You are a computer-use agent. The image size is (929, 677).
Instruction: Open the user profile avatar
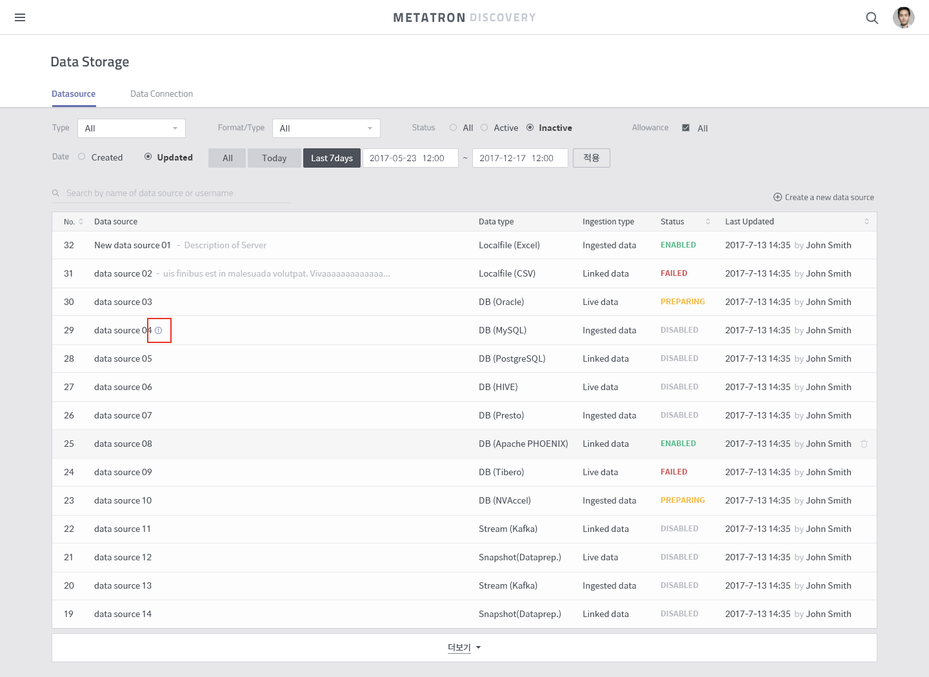pyautogui.click(x=903, y=17)
